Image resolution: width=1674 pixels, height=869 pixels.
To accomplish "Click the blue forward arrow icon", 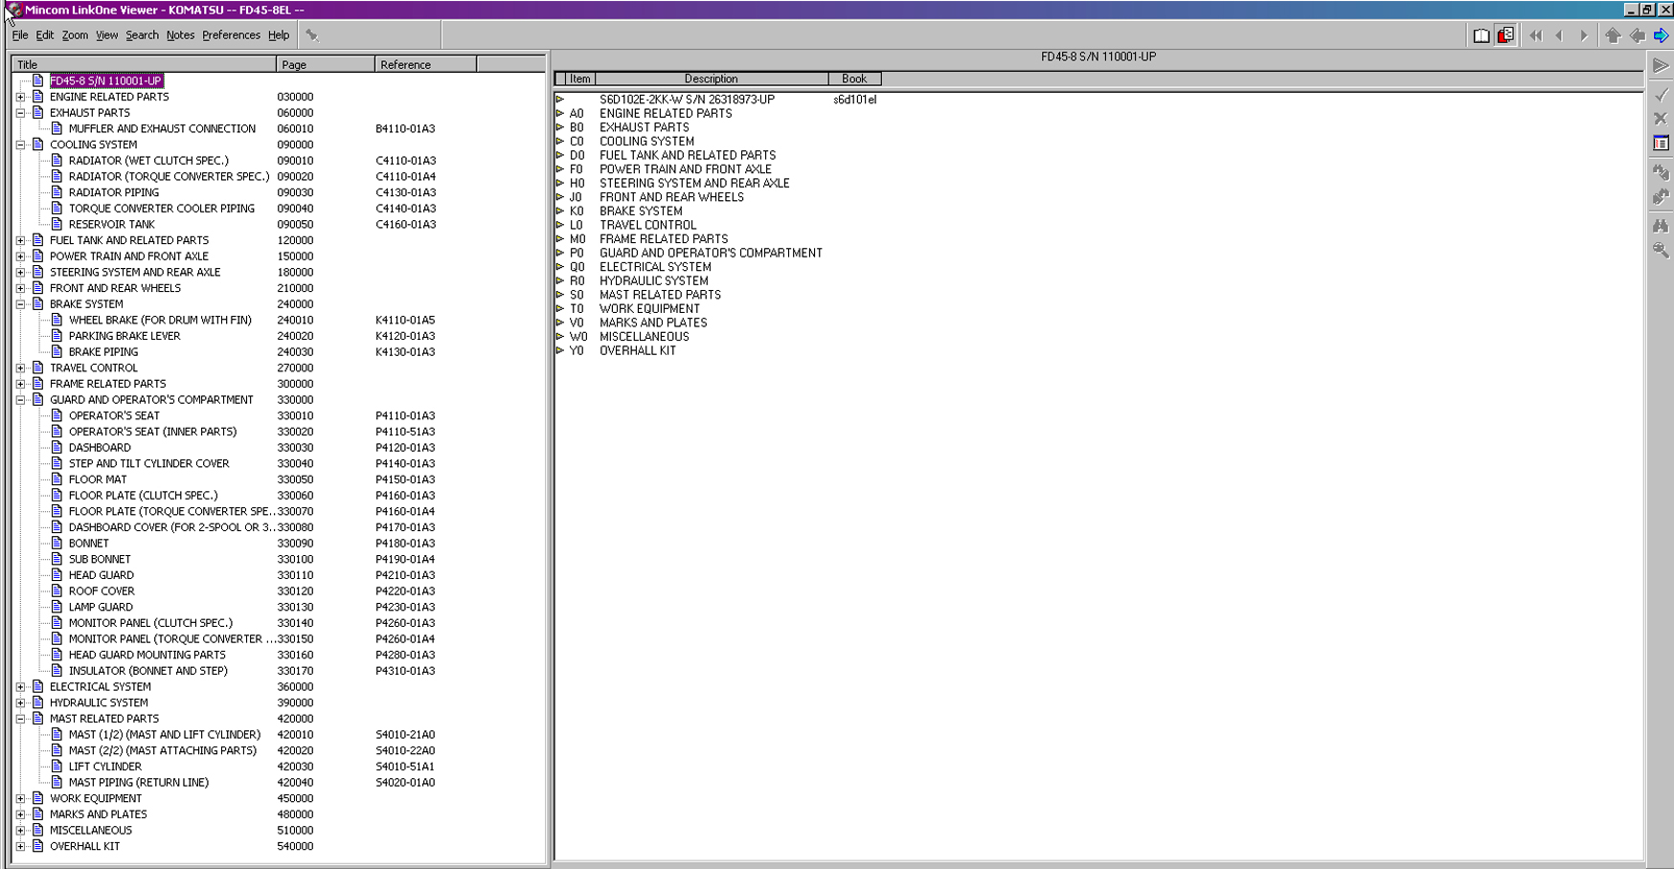I will pyautogui.click(x=1662, y=35).
